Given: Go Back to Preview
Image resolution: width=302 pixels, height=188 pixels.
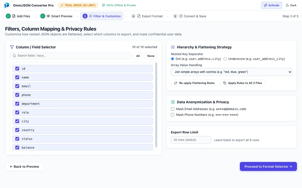Looking at the screenshot, I should [x=24, y=166].
